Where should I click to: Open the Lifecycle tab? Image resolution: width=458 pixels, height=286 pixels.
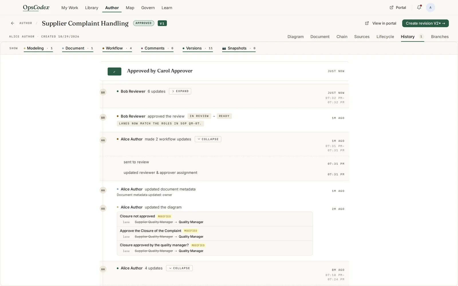pos(385,37)
